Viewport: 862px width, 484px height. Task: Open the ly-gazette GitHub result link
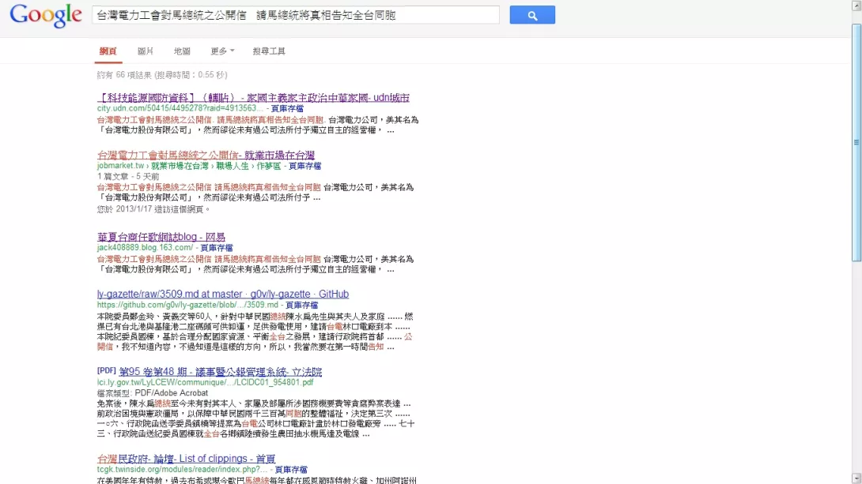pos(222,295)
